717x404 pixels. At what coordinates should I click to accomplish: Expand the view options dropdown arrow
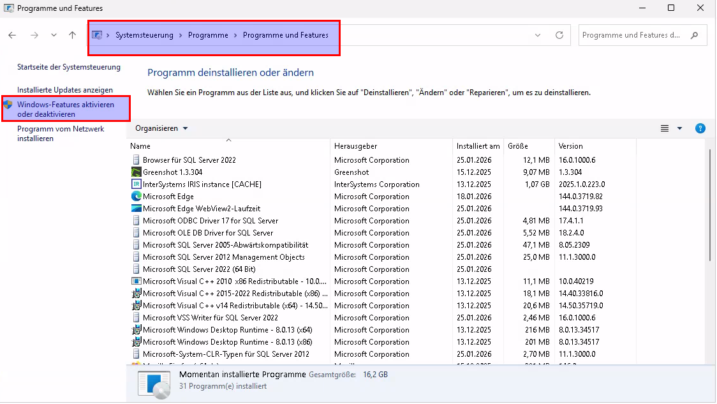[679, 128]
